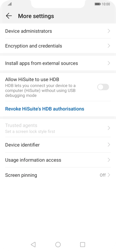Open Usage information access
The image size is (116, 251).
(58, 160)
